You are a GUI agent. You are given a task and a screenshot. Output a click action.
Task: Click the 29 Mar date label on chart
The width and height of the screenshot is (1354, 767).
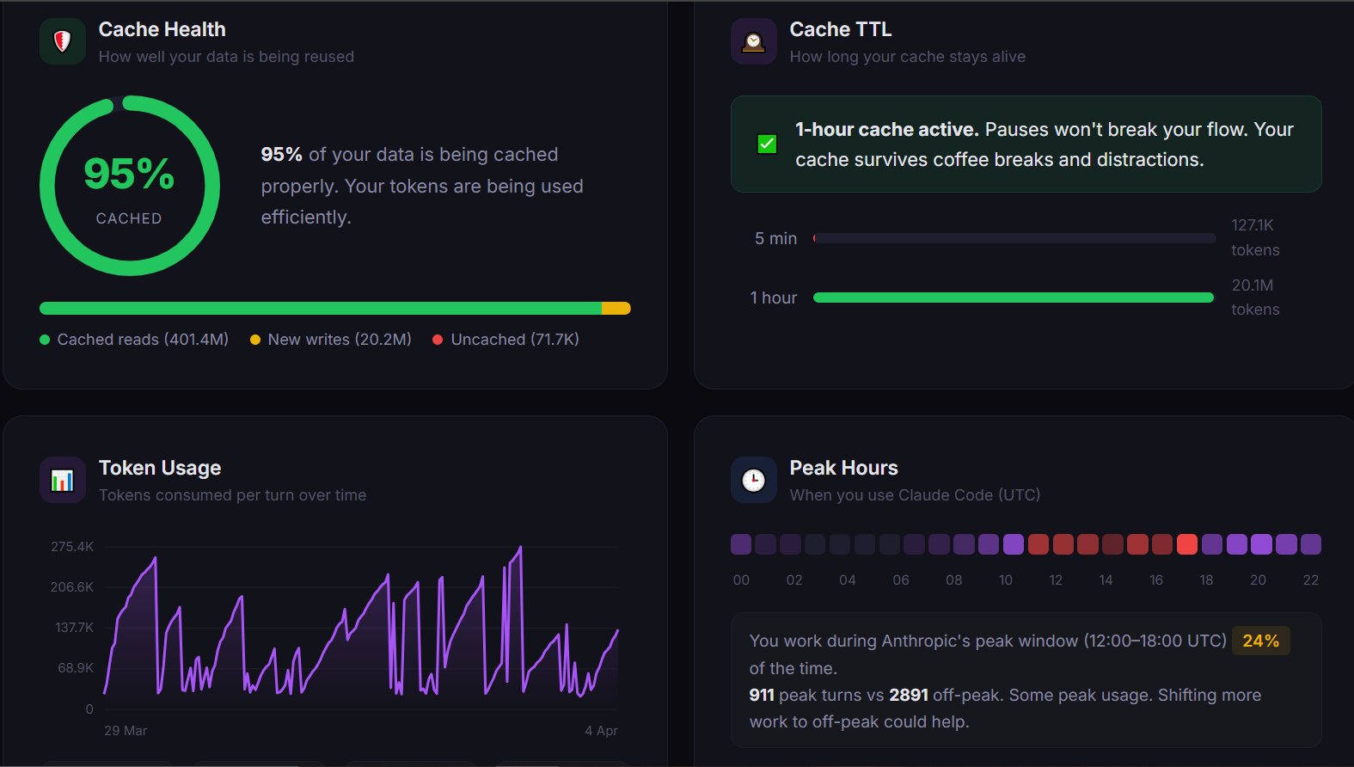click(x=126, y=731)
